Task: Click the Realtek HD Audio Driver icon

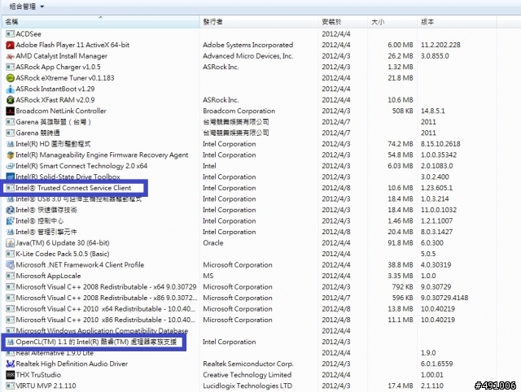Action: (x=11, y=364)
